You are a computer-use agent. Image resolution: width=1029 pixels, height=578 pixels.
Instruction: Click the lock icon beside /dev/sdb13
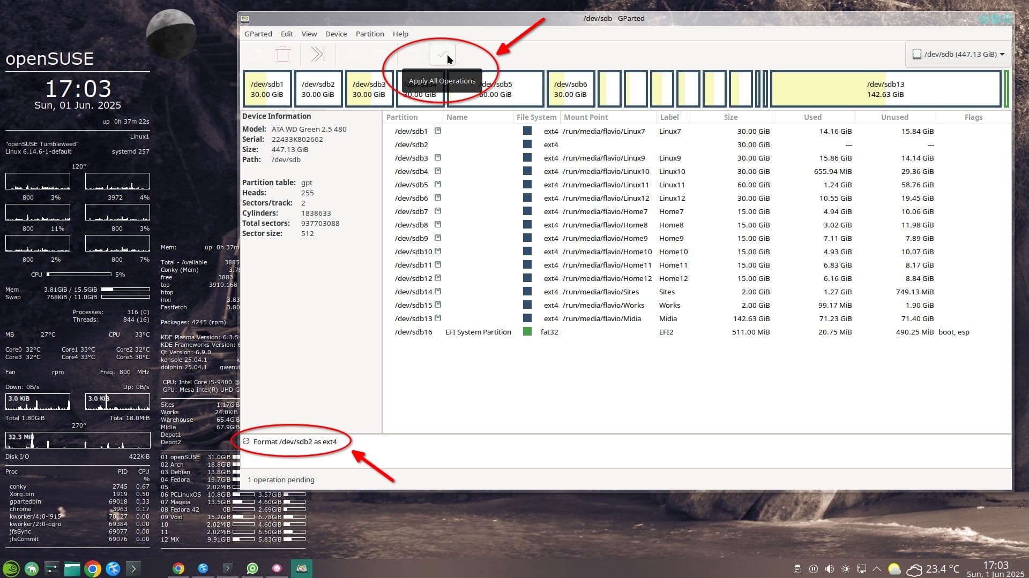click(x=438, y=318)
